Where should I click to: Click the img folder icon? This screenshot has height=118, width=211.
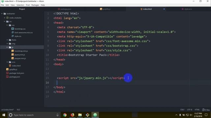point(10,44)
